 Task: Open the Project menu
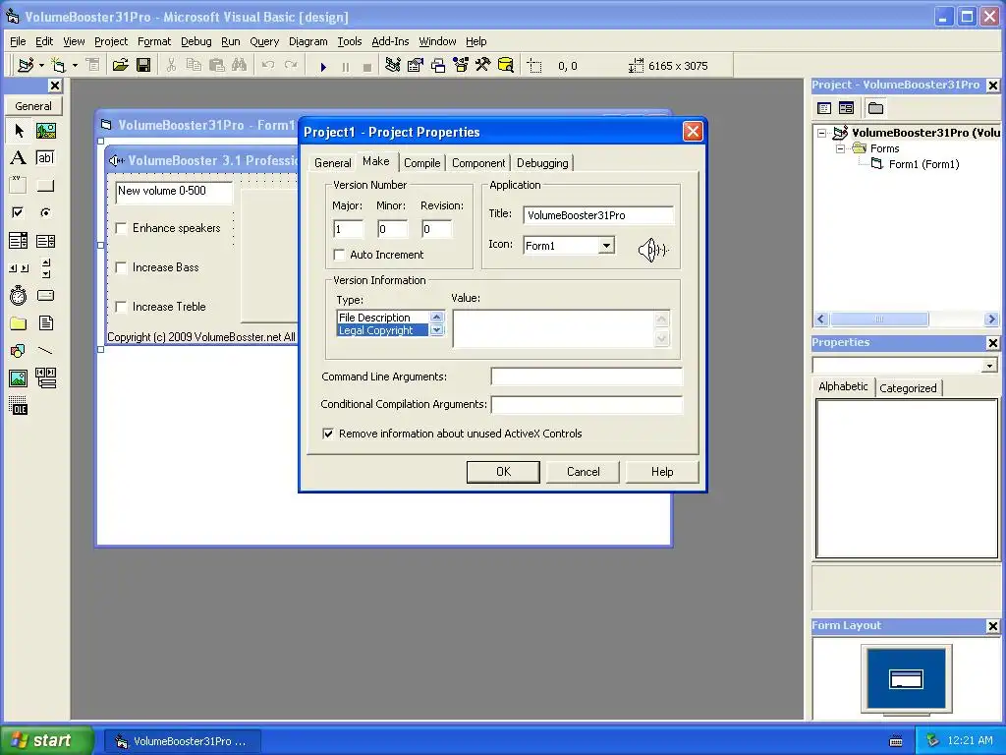tap(111, 41)
